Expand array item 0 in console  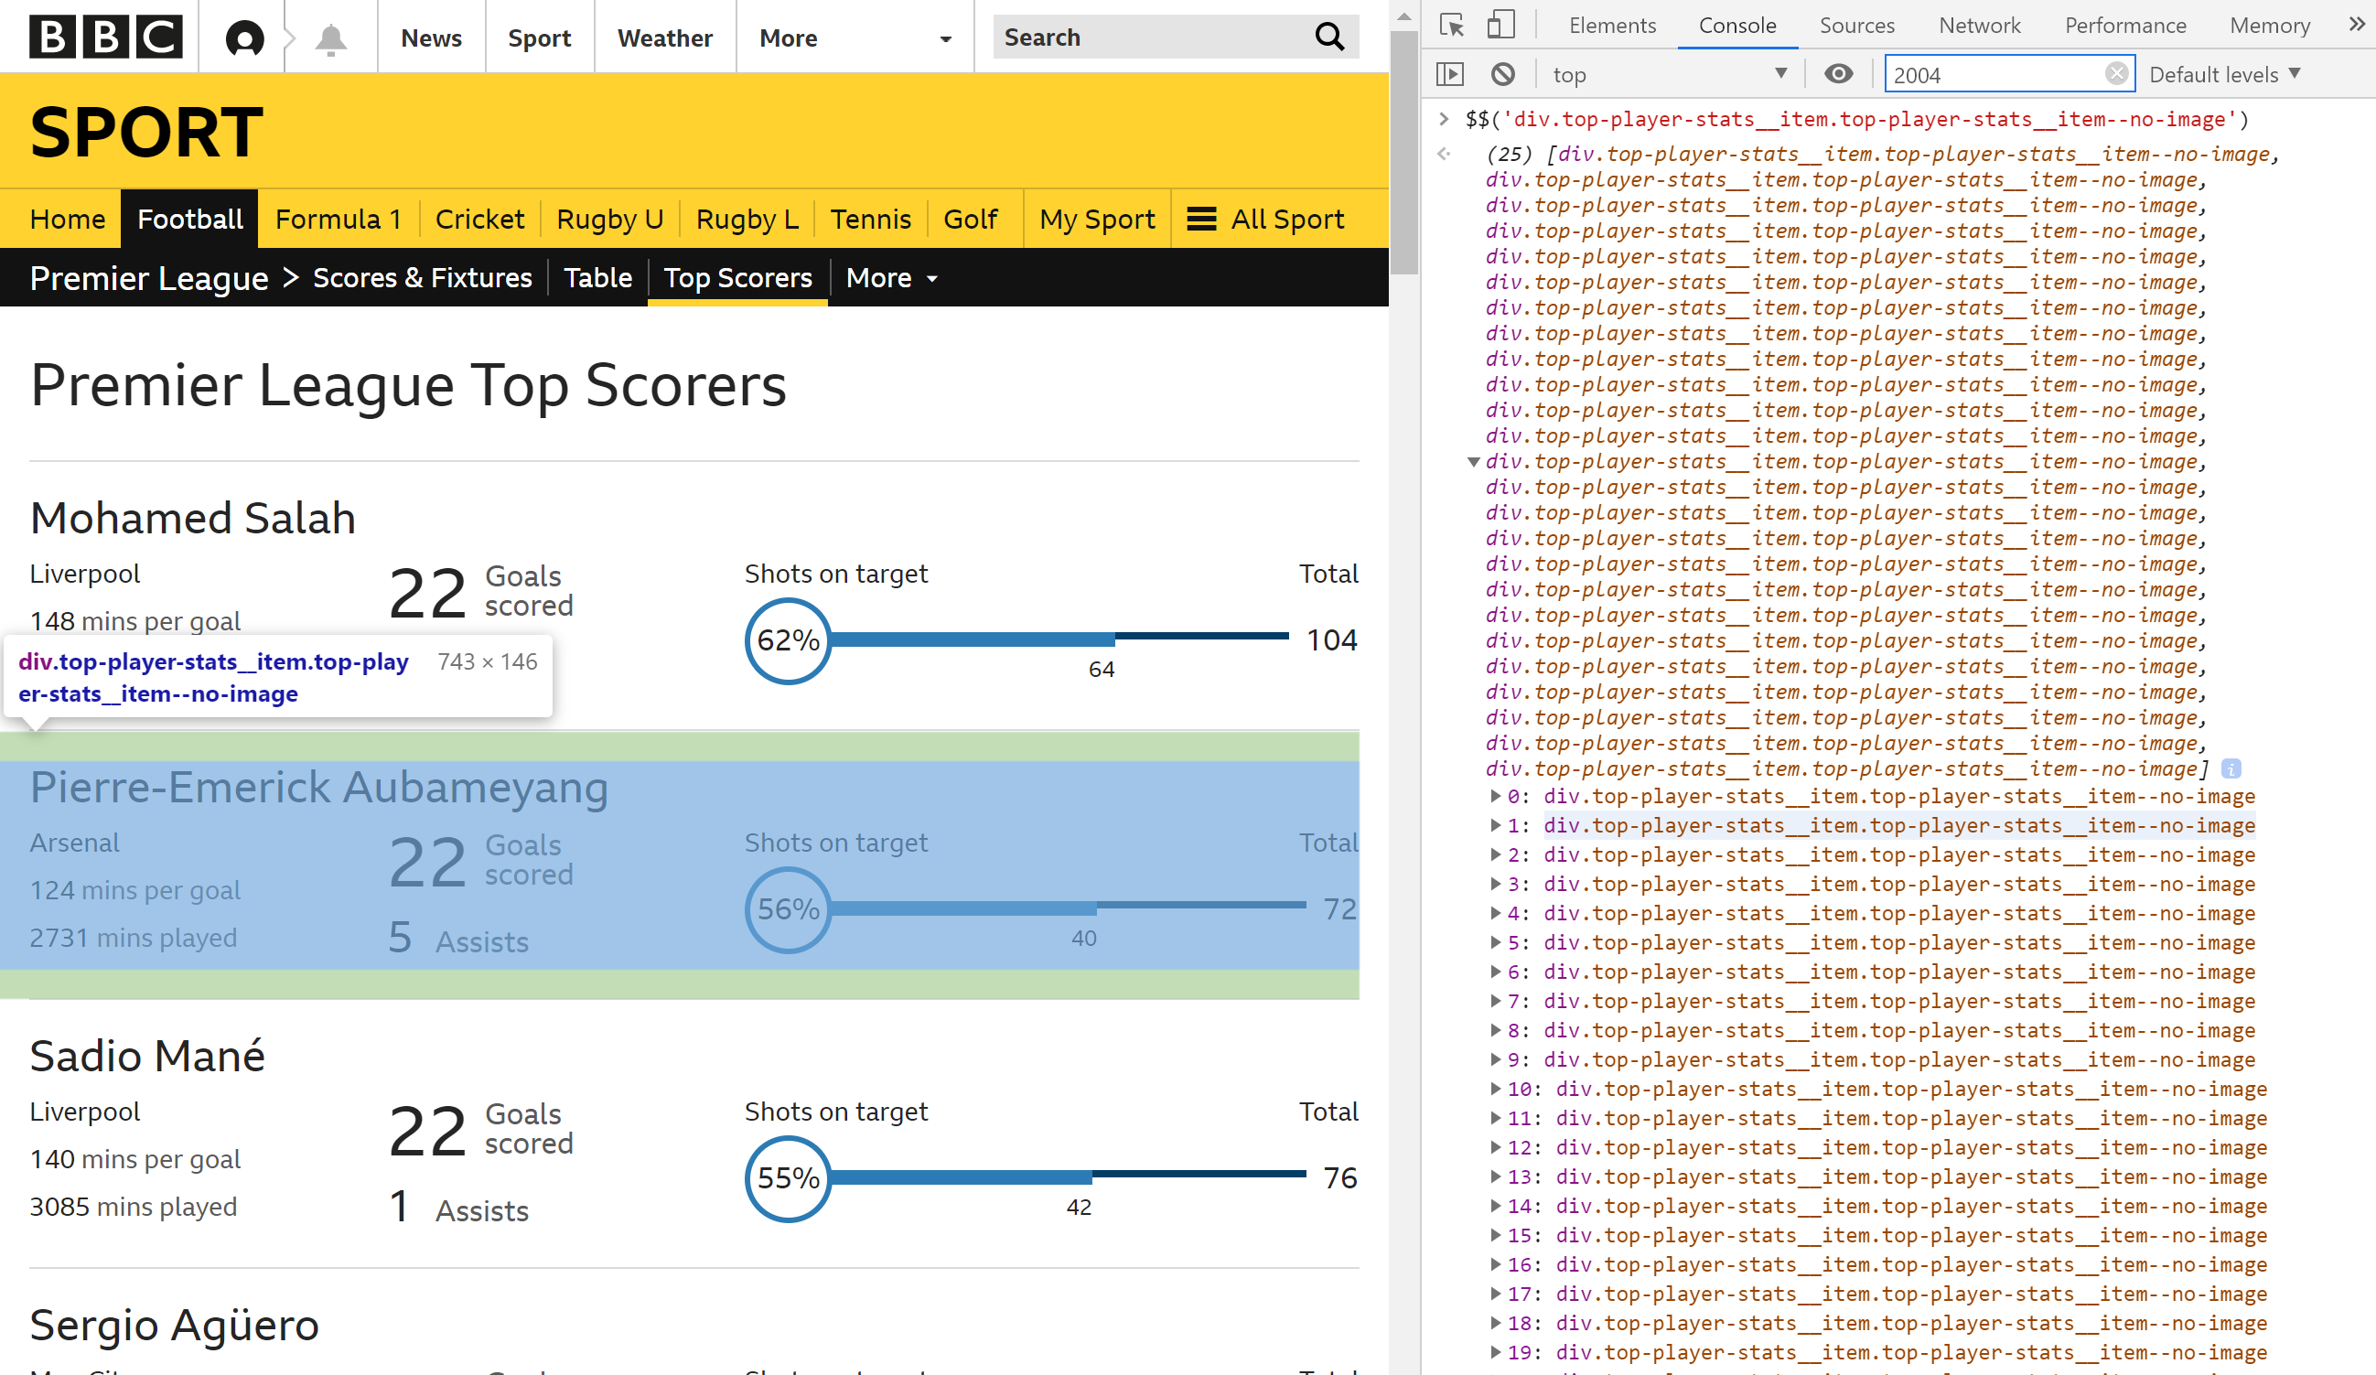click(x=1495, y=797)
